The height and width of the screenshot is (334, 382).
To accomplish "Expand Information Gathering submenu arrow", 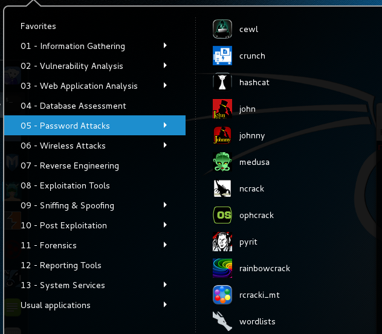I will (165, 45).
